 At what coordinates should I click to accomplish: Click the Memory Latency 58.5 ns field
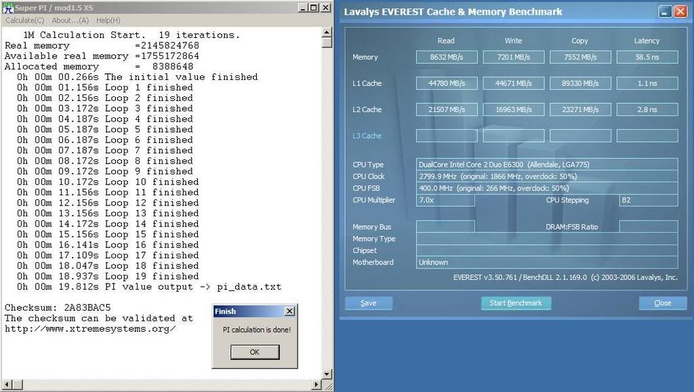(x=647, y=57)
